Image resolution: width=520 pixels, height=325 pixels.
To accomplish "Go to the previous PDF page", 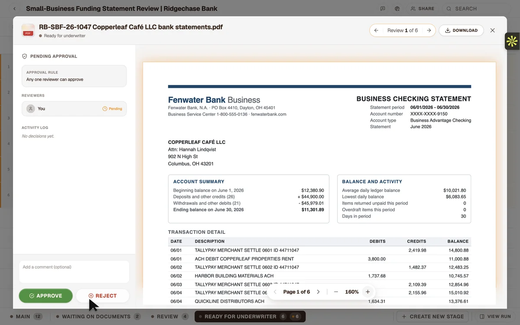I will click(275, 292).
